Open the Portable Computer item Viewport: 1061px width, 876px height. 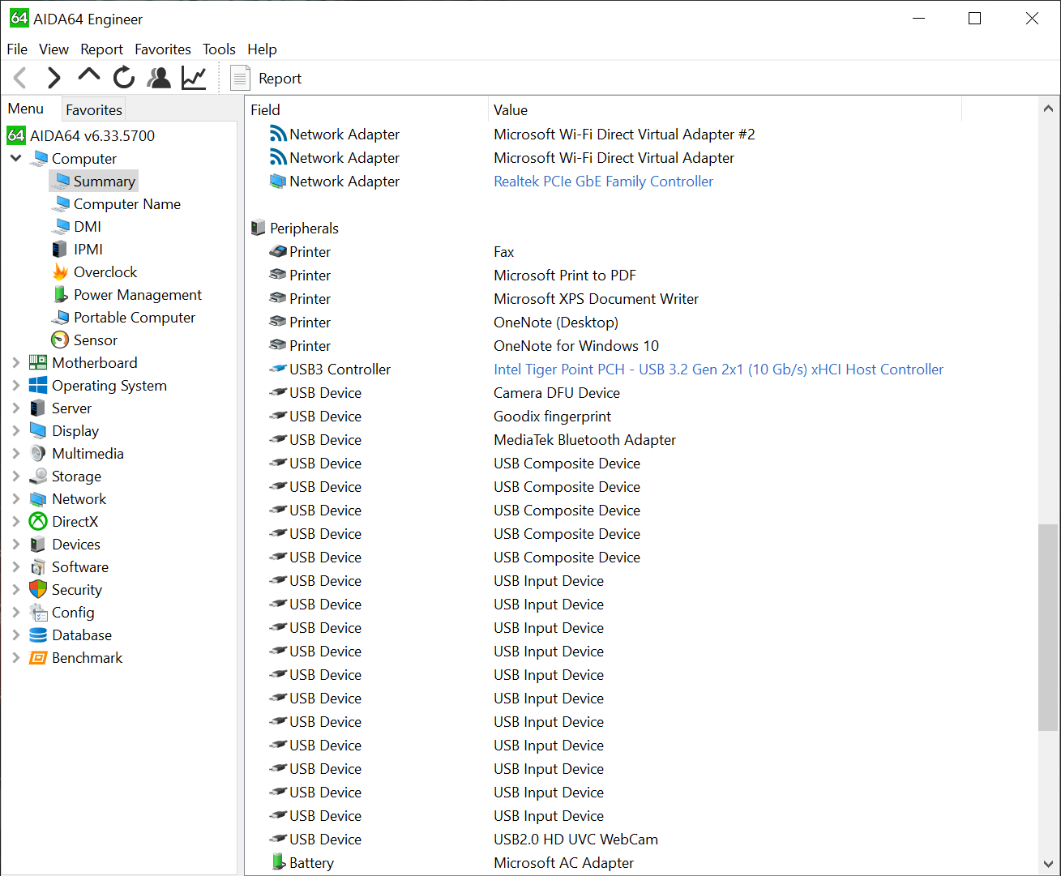[123, 318]
